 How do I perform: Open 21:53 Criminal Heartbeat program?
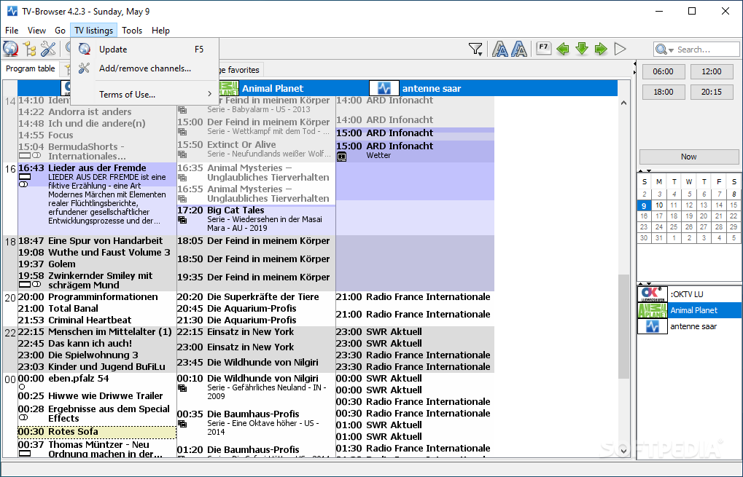97,320
